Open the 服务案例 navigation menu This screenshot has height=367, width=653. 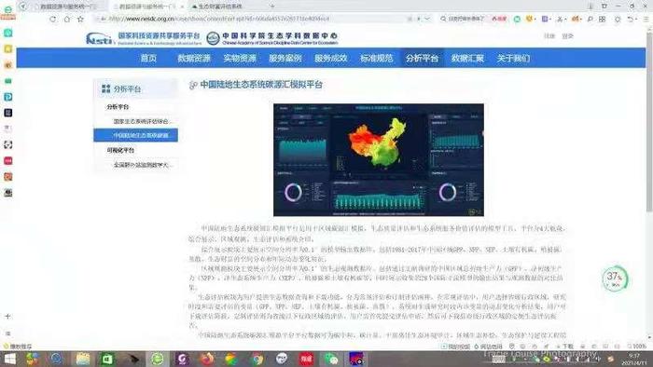coord(285,58)
